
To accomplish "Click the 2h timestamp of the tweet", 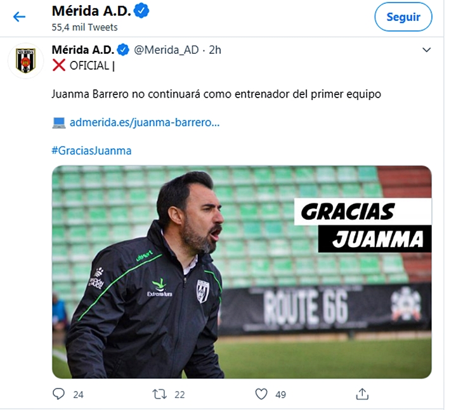I will point(215,50).
